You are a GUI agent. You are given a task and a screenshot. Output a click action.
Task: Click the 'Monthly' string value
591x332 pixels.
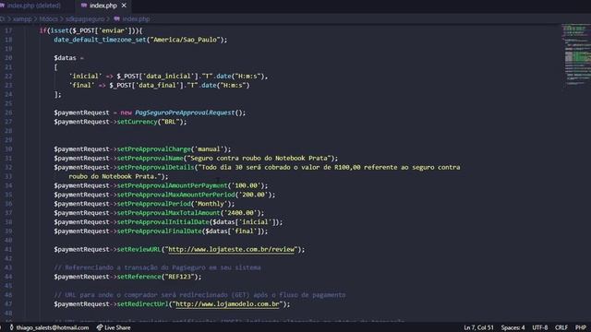click(211, 204)
